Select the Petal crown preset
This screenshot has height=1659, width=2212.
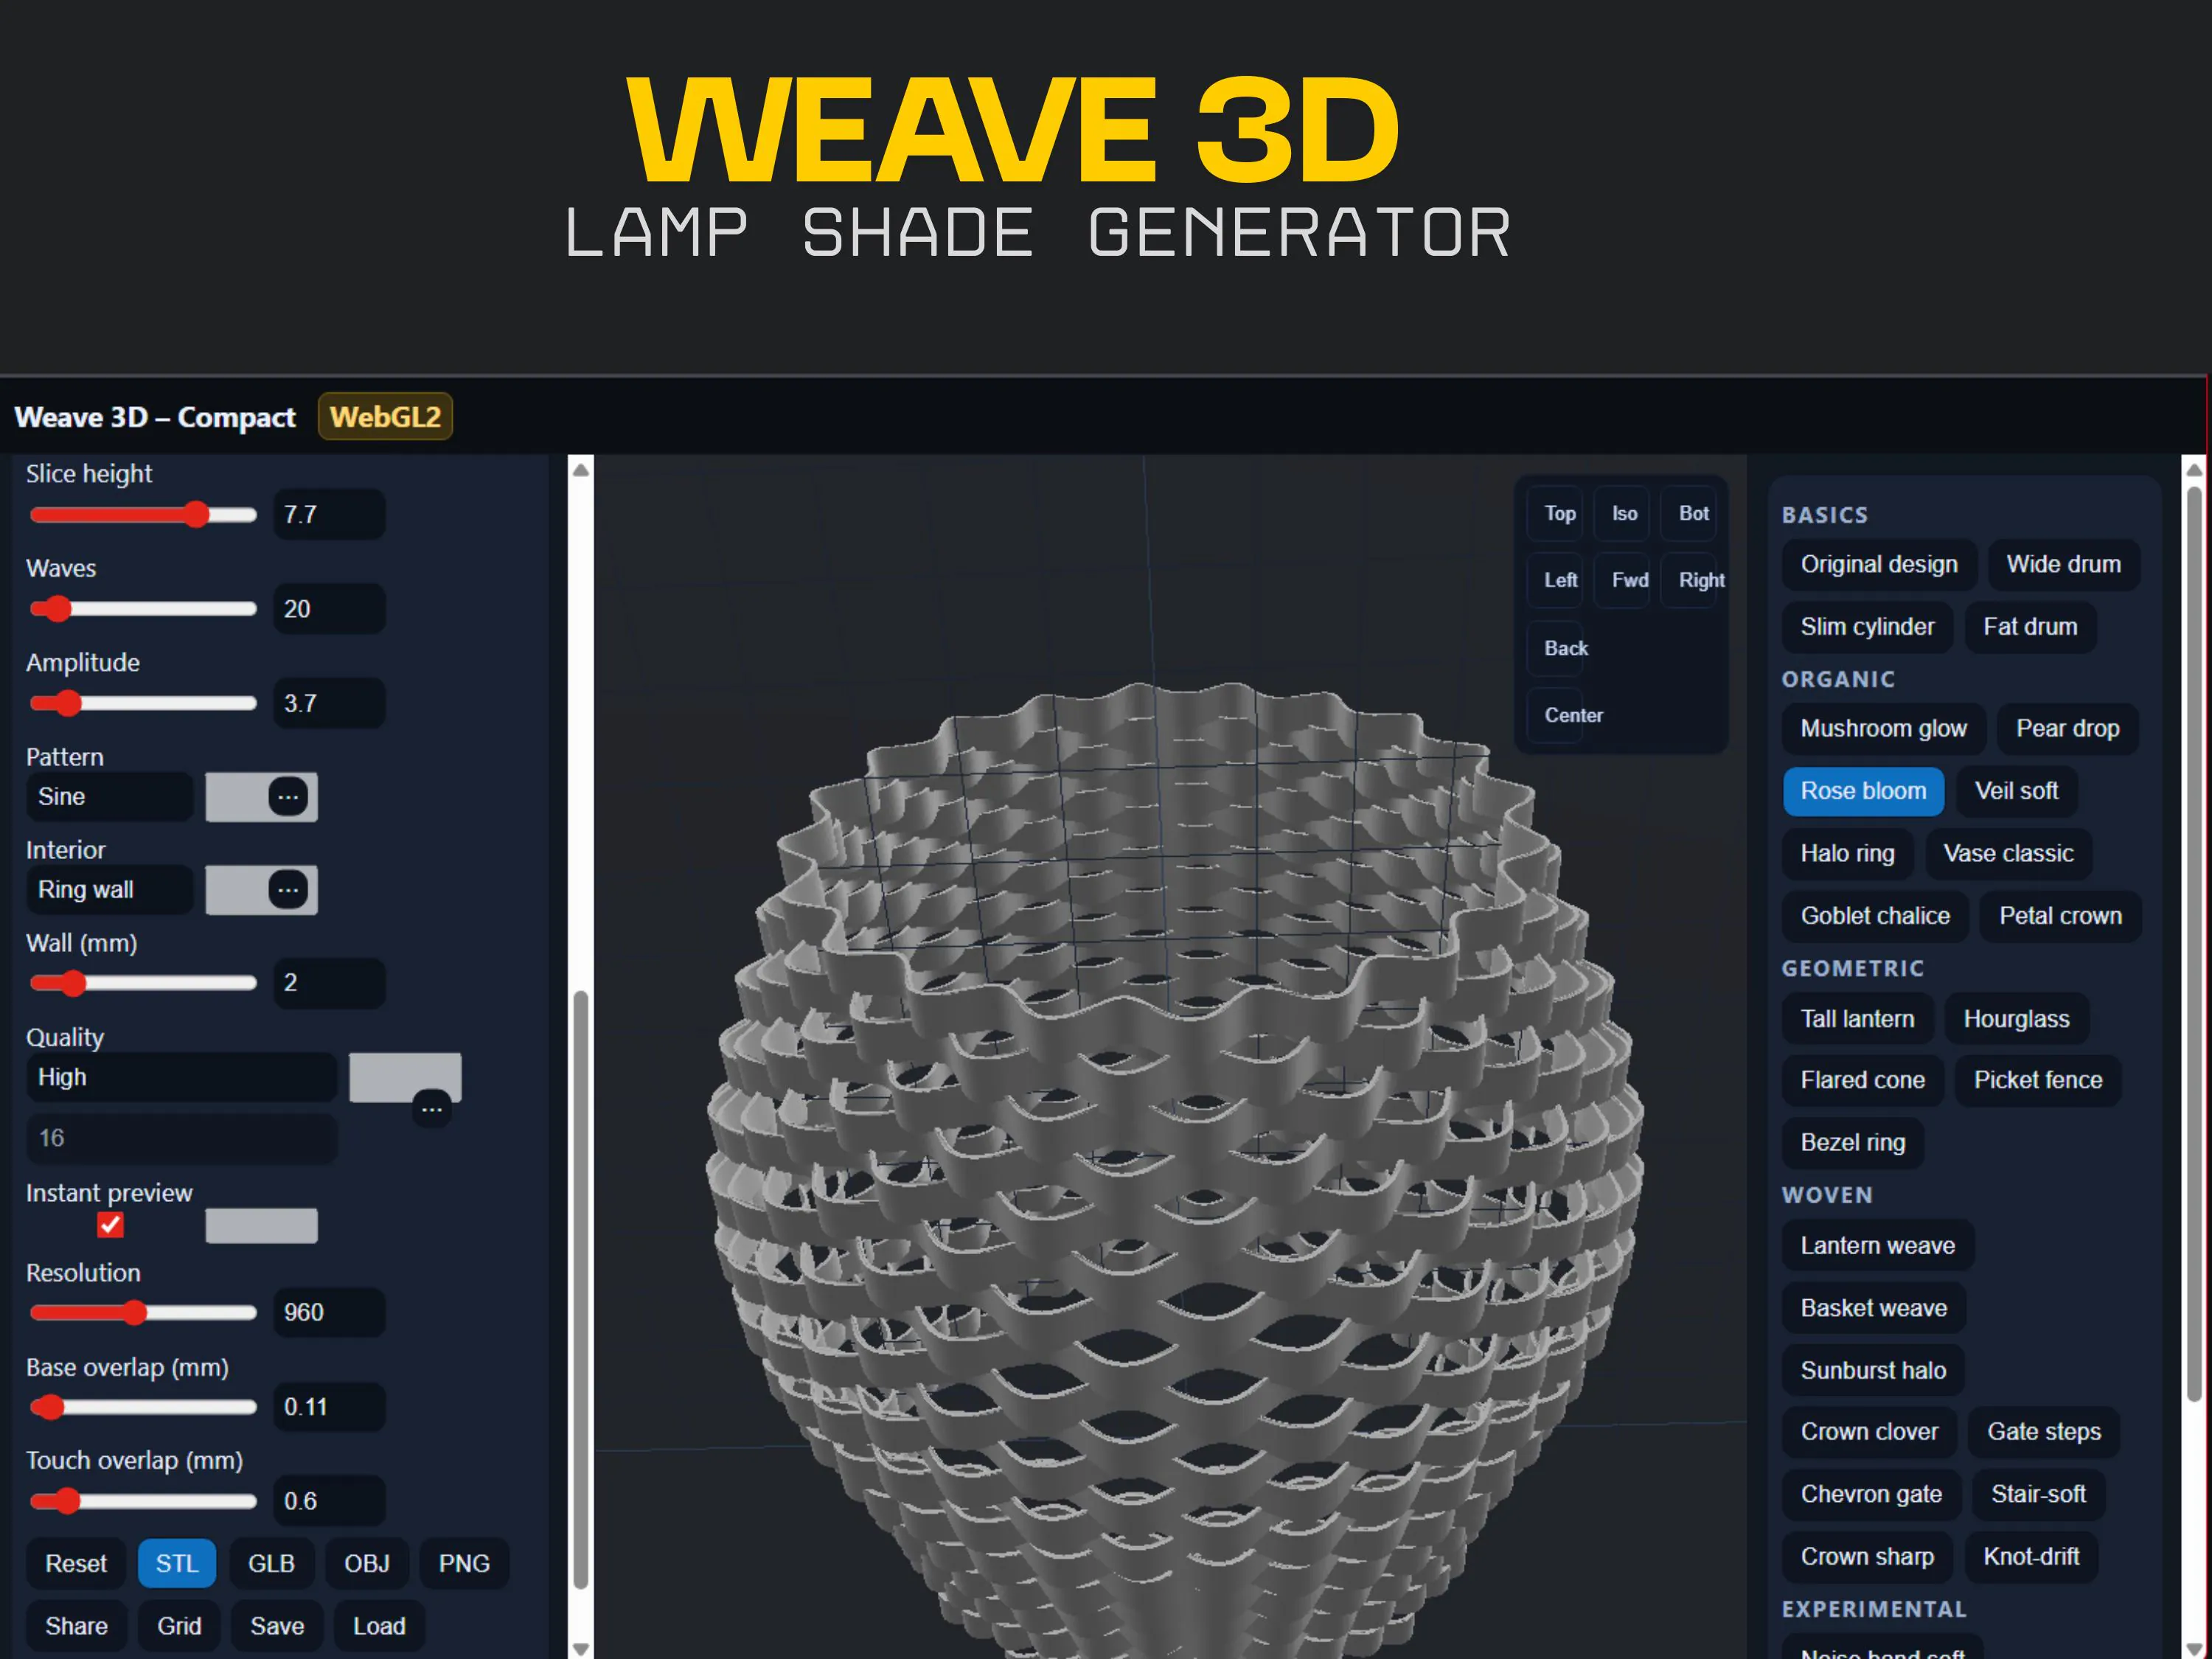(x=2060, y=916)
